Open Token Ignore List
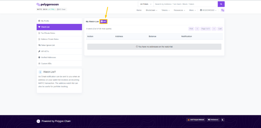This screenshot has height=128, width=261. tap(59, 45)
